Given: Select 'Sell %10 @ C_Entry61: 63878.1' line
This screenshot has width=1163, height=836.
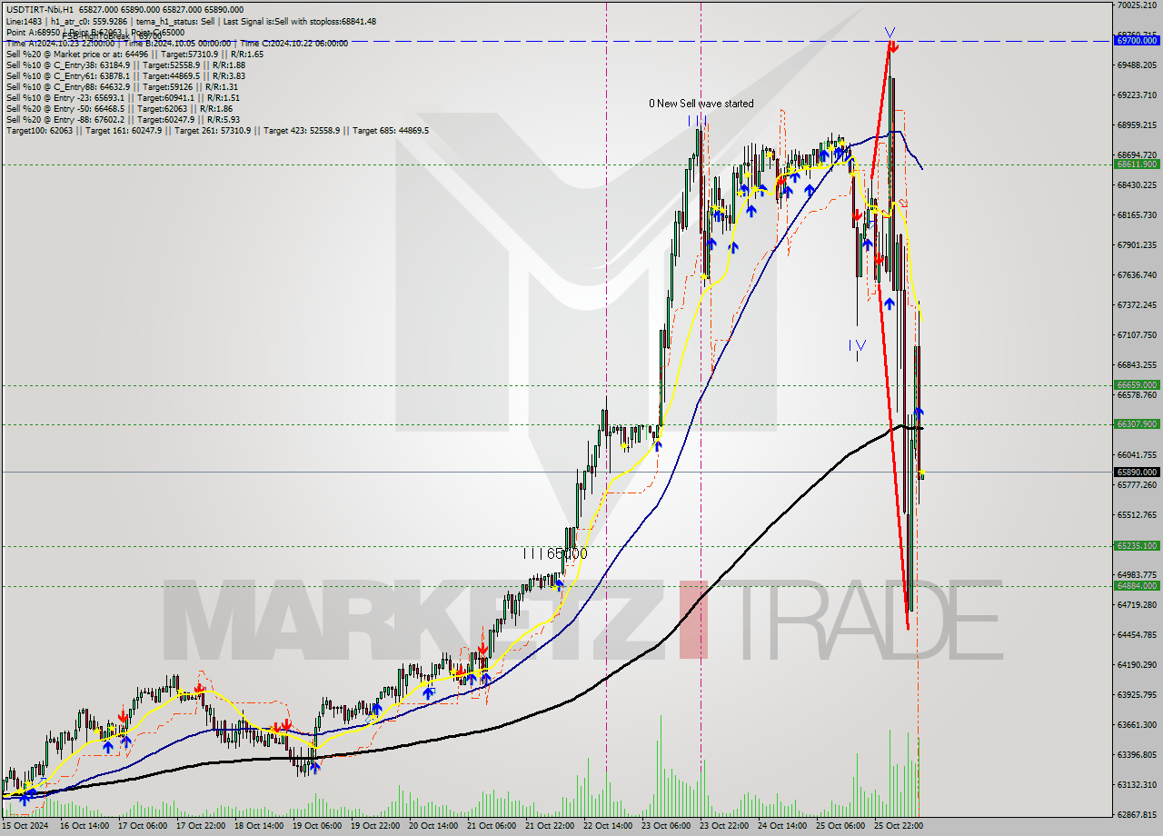Looking at the screenshot, I should point(125,75).
